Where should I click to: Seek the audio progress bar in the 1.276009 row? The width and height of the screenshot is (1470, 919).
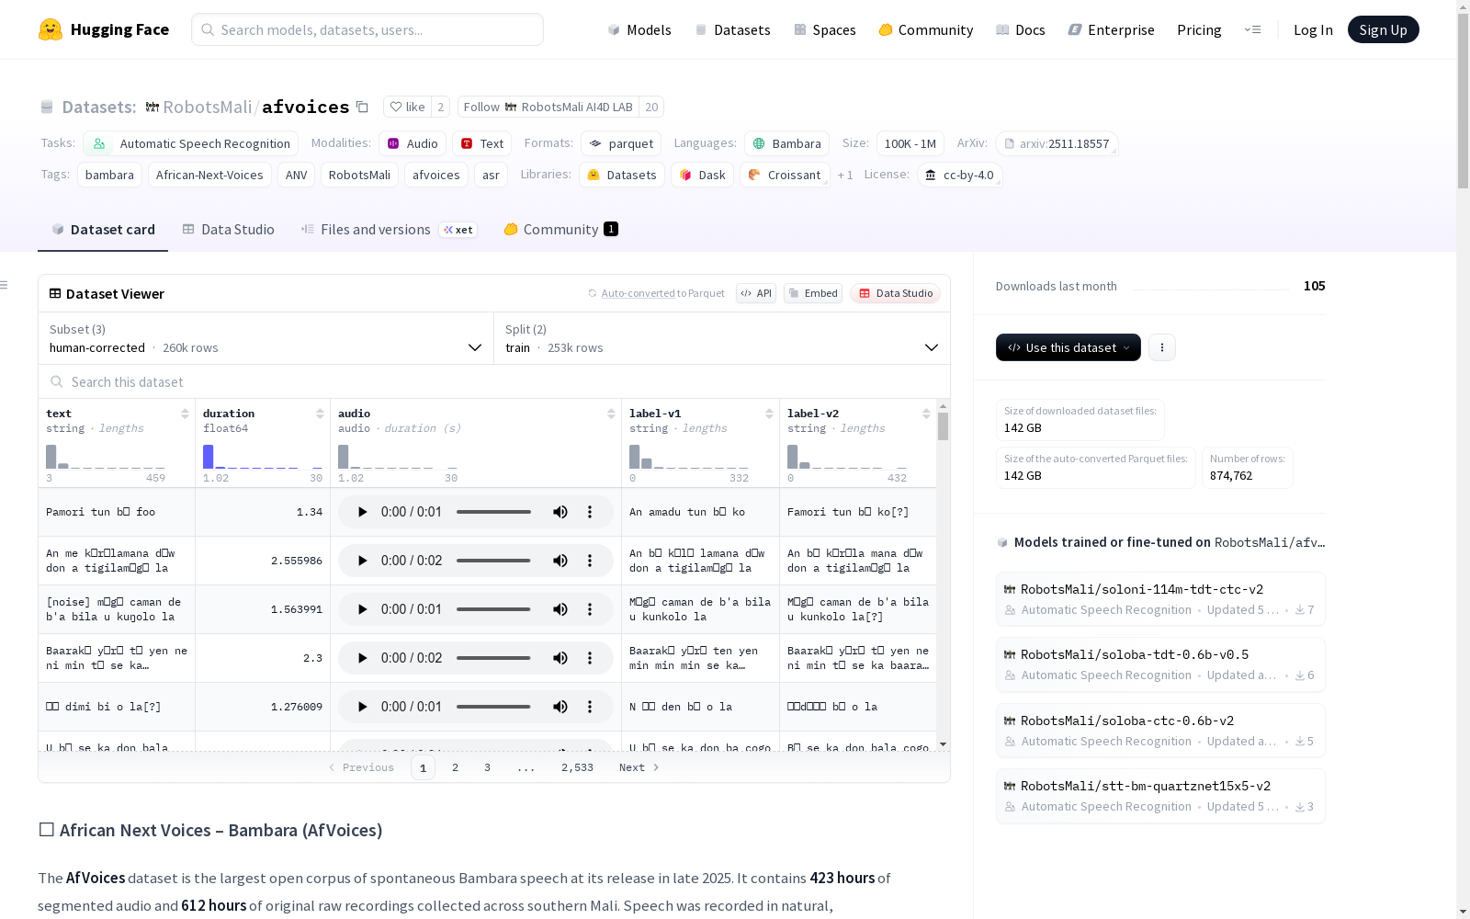pos(493,707)
